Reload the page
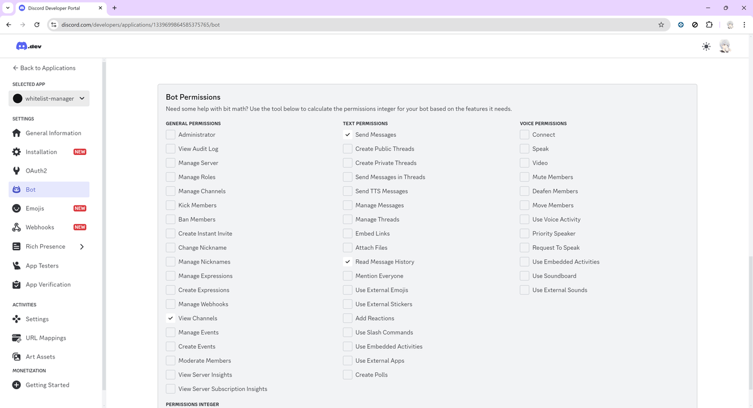 click(37, 24)
